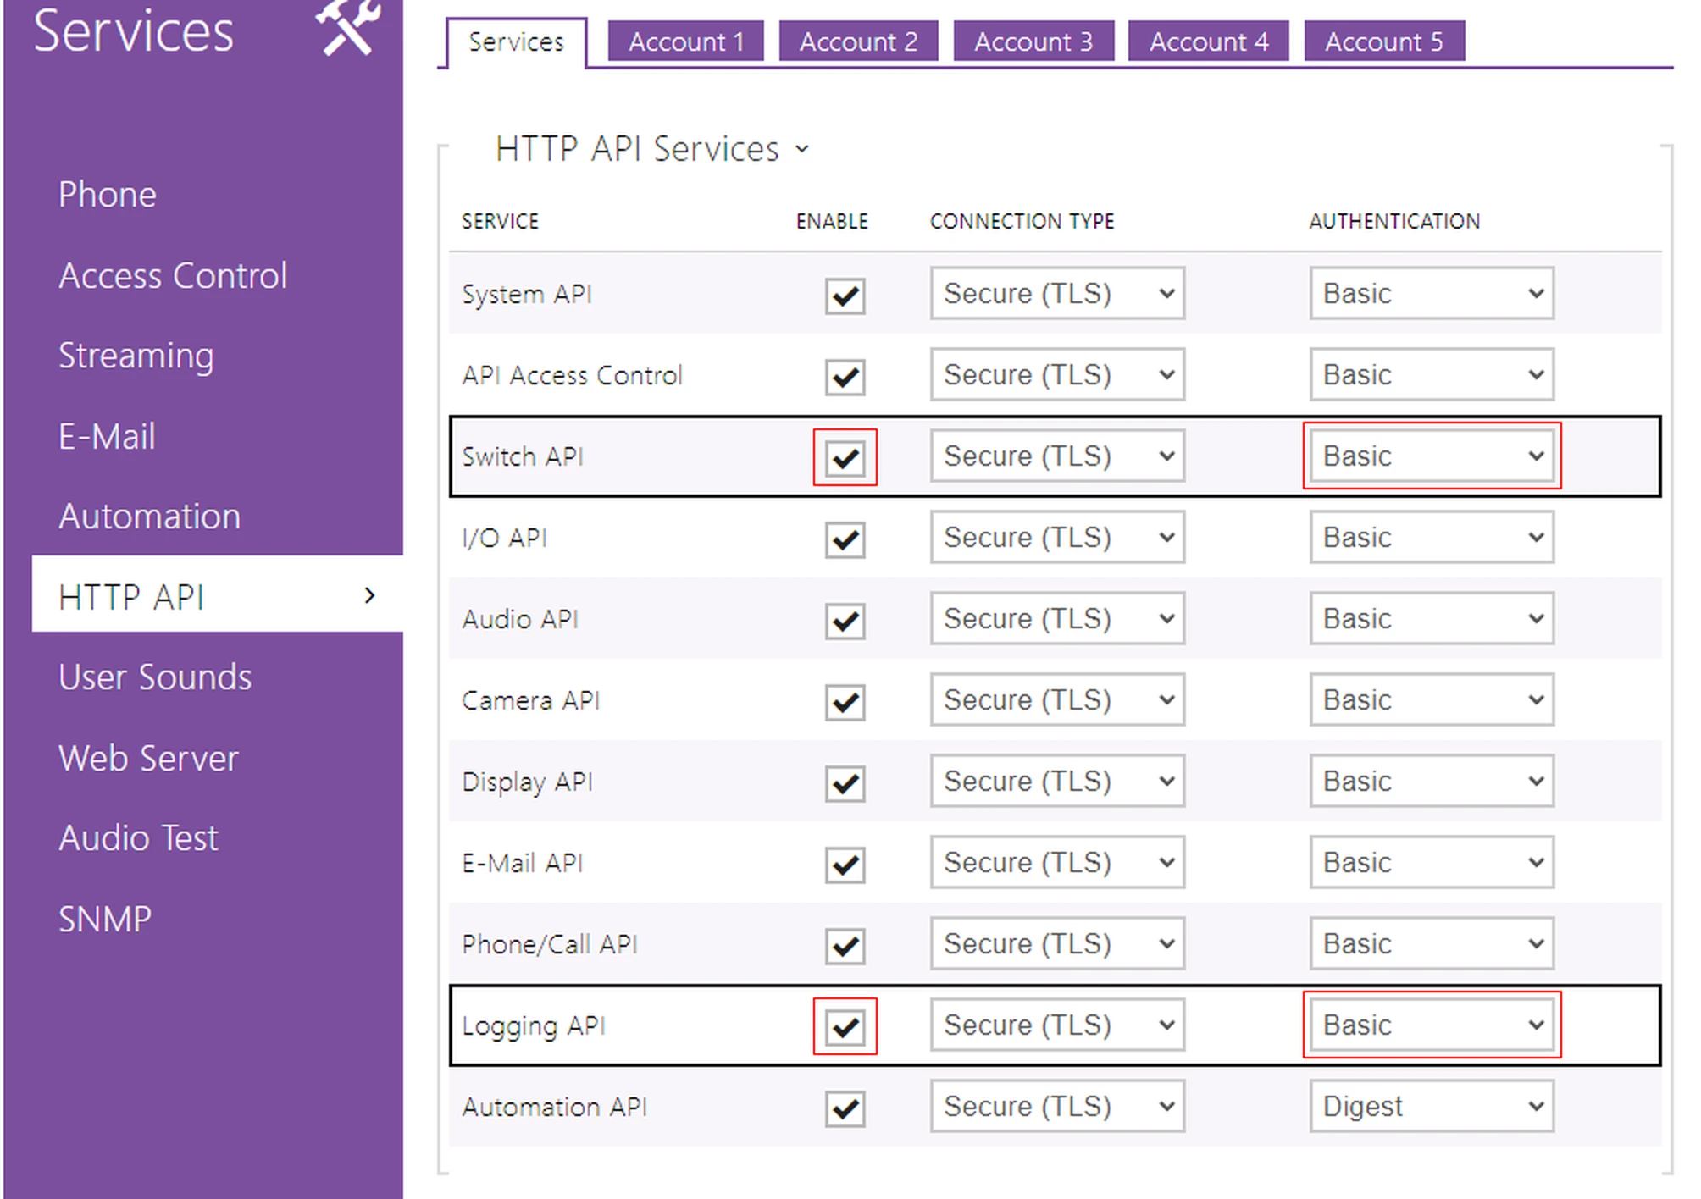Toggle the Camera API enable checkbox

tap(845, 702)
